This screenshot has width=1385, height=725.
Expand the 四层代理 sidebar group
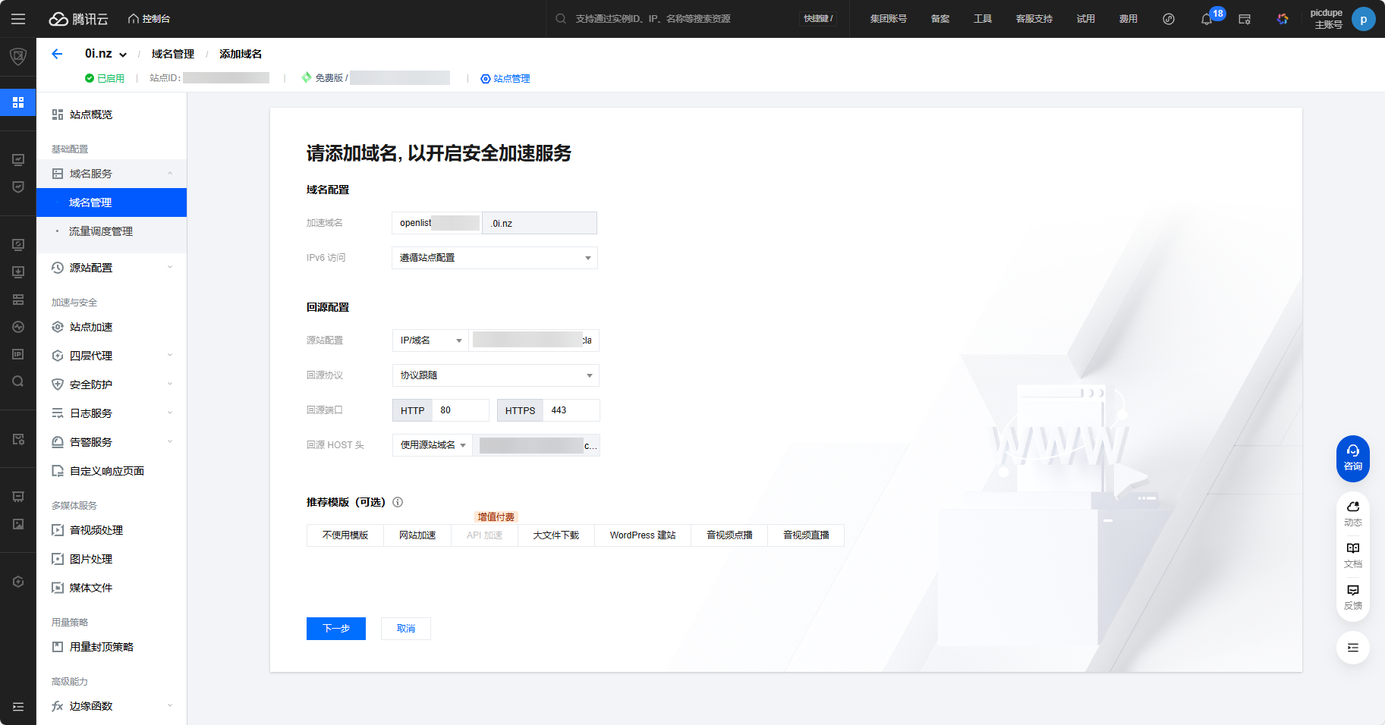tap(112, 356)
